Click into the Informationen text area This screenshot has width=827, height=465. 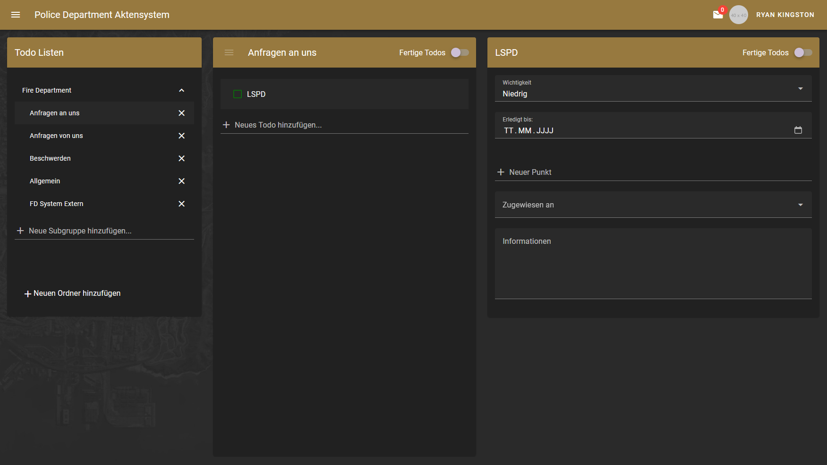(x=653, y=264)
